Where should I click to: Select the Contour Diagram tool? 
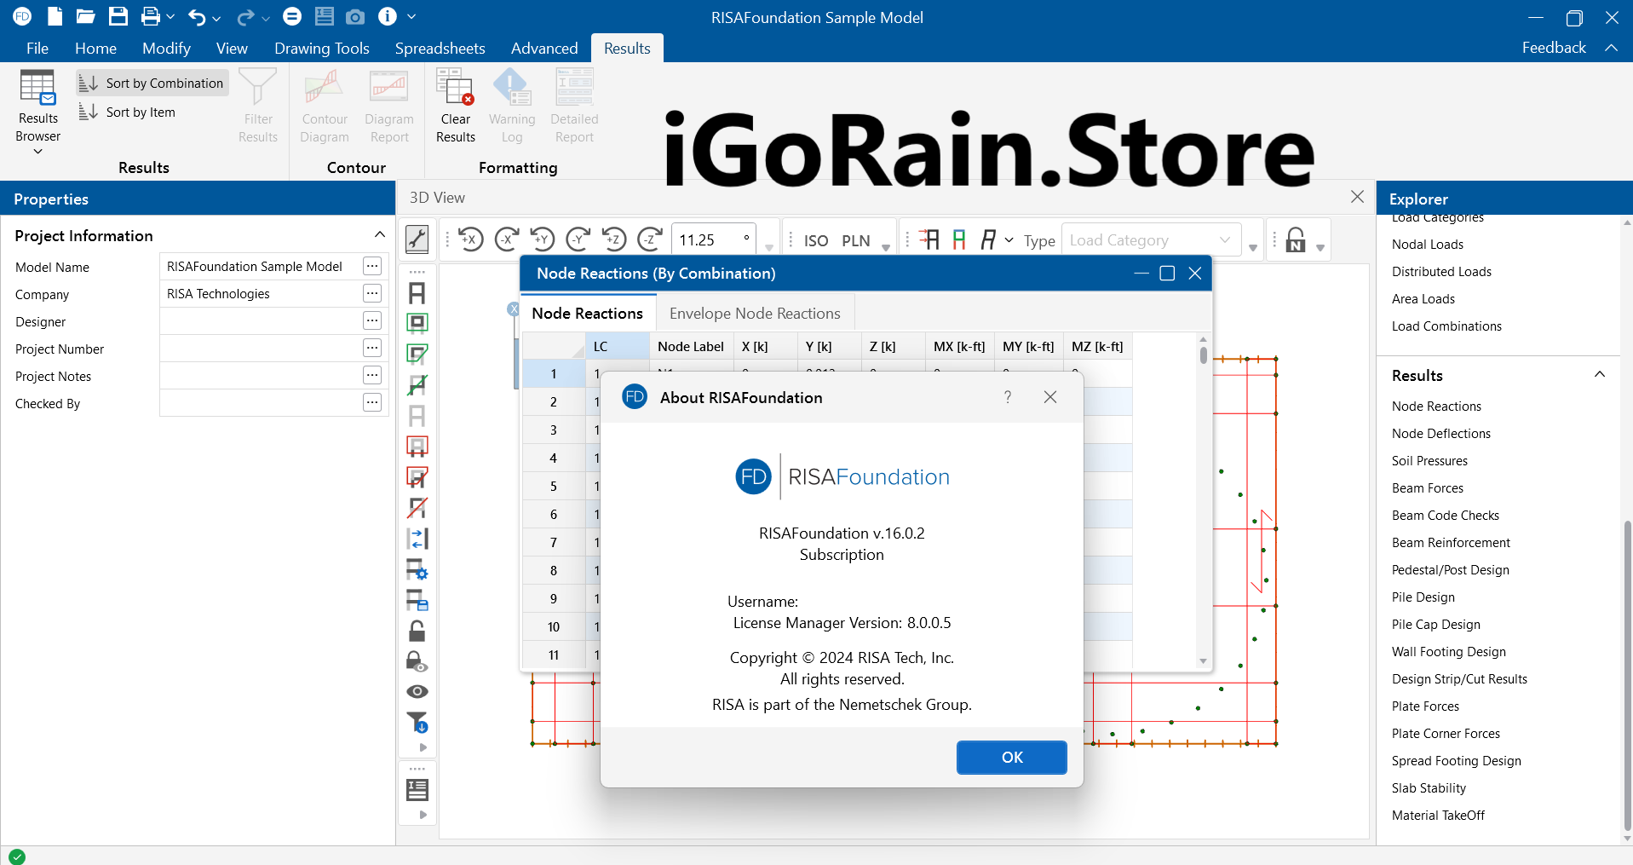[324, 102]
